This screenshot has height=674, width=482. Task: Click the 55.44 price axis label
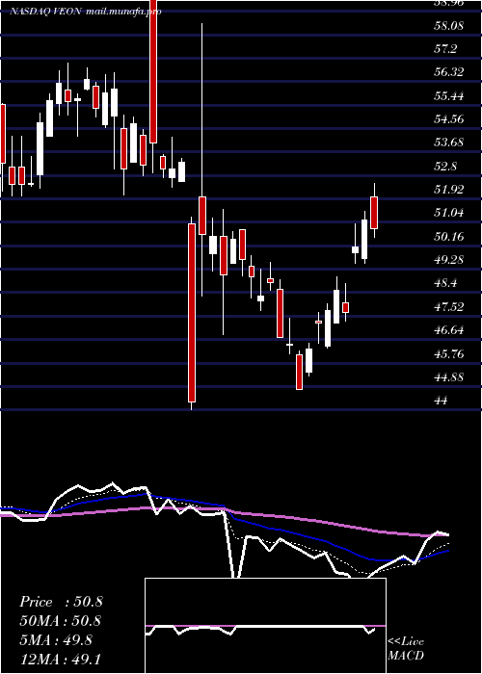tap(449, 96)
